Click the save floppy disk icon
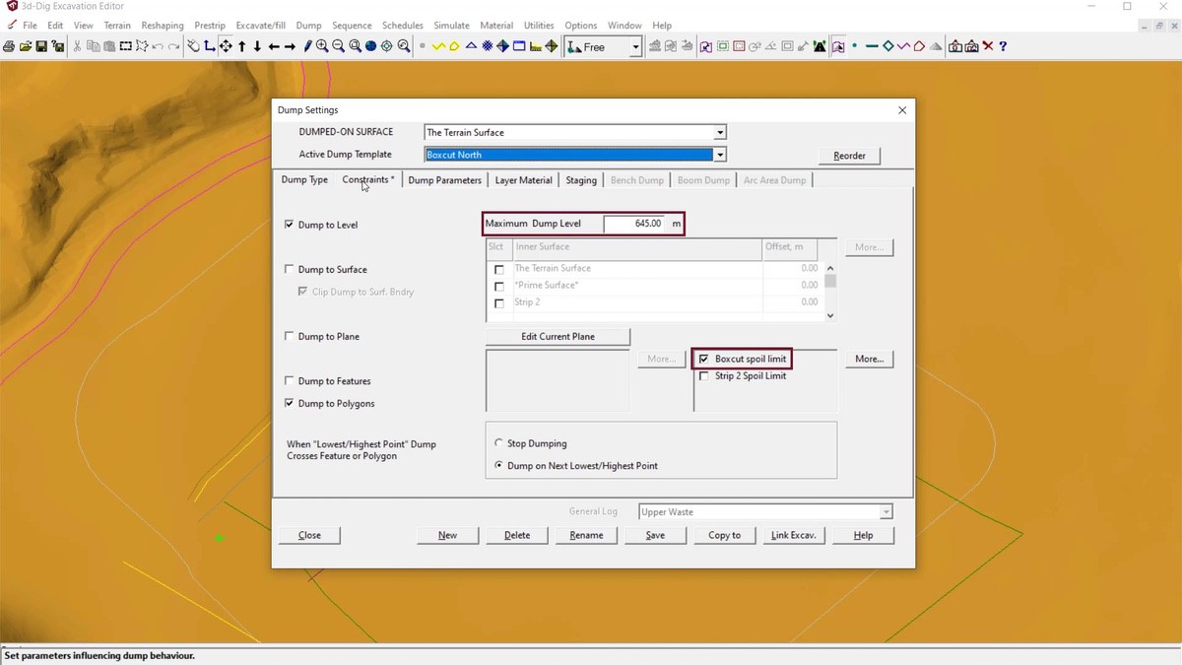1182x665 pixels. (x=41, y=46)
